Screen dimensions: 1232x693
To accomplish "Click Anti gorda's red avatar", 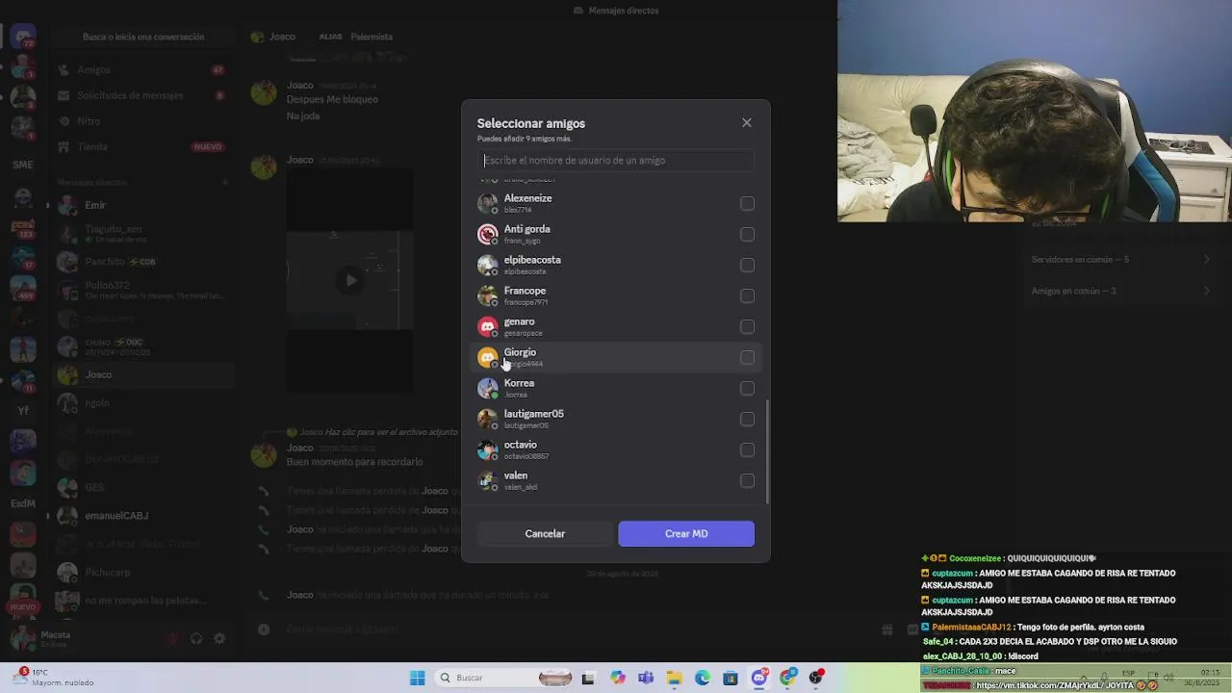I will (488, 235).
